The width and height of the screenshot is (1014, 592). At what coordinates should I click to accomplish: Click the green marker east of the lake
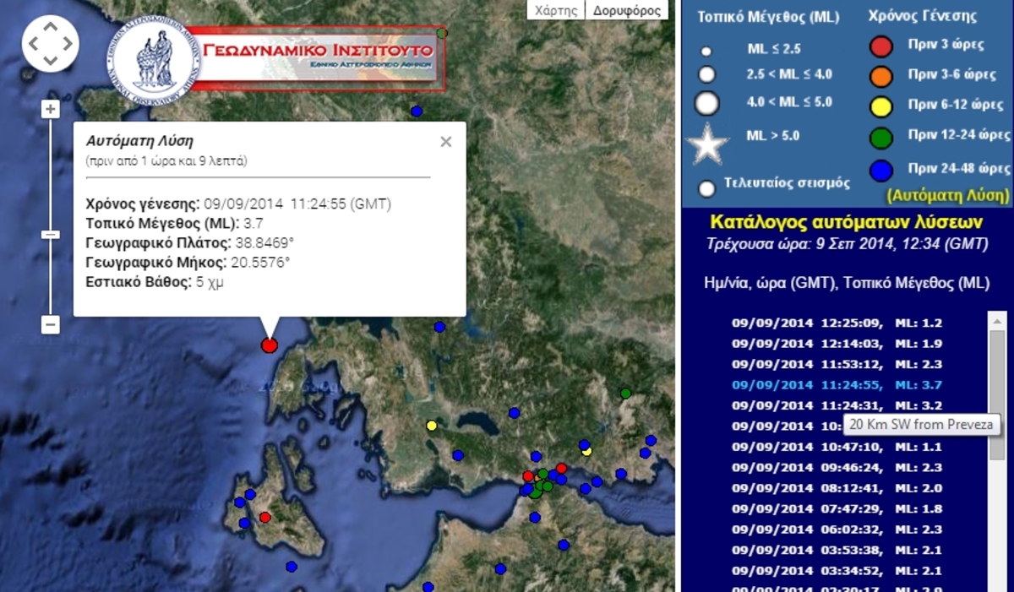tap(625, 394)
